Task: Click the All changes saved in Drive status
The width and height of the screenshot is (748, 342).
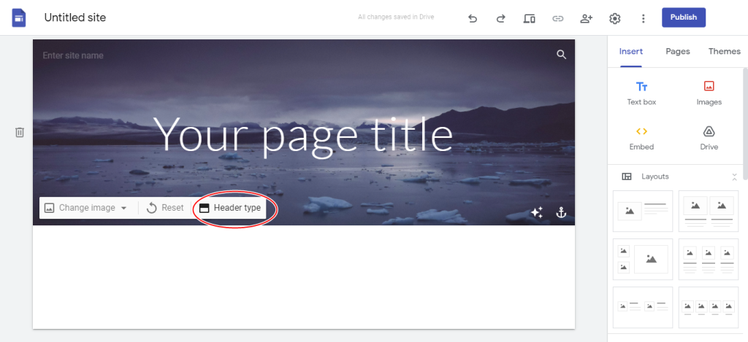Action: [396, 18]
